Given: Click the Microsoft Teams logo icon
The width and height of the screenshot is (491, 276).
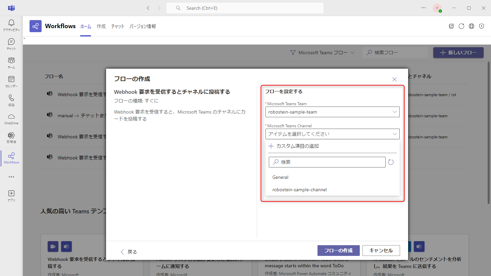Looking at the screenshot, I should (11, 8).
